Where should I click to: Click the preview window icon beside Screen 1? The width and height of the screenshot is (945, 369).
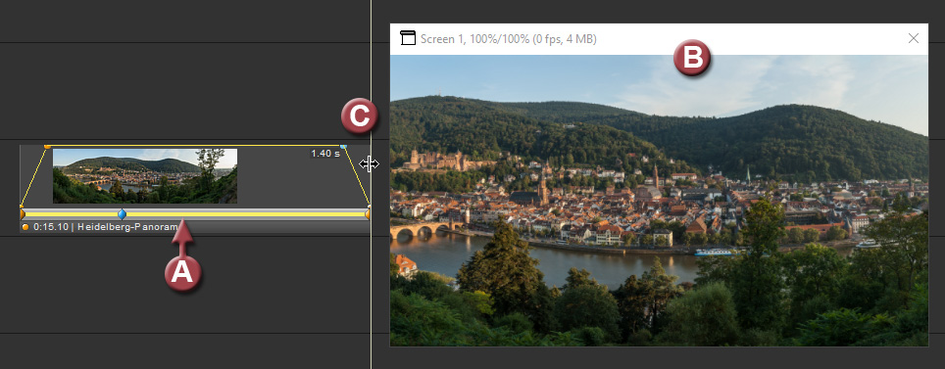coord(408,39)
